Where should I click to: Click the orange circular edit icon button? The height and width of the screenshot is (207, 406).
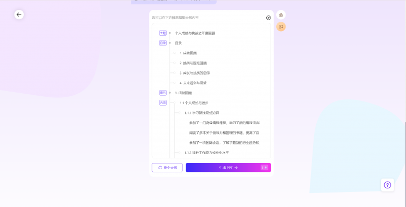tap(281, 26)
